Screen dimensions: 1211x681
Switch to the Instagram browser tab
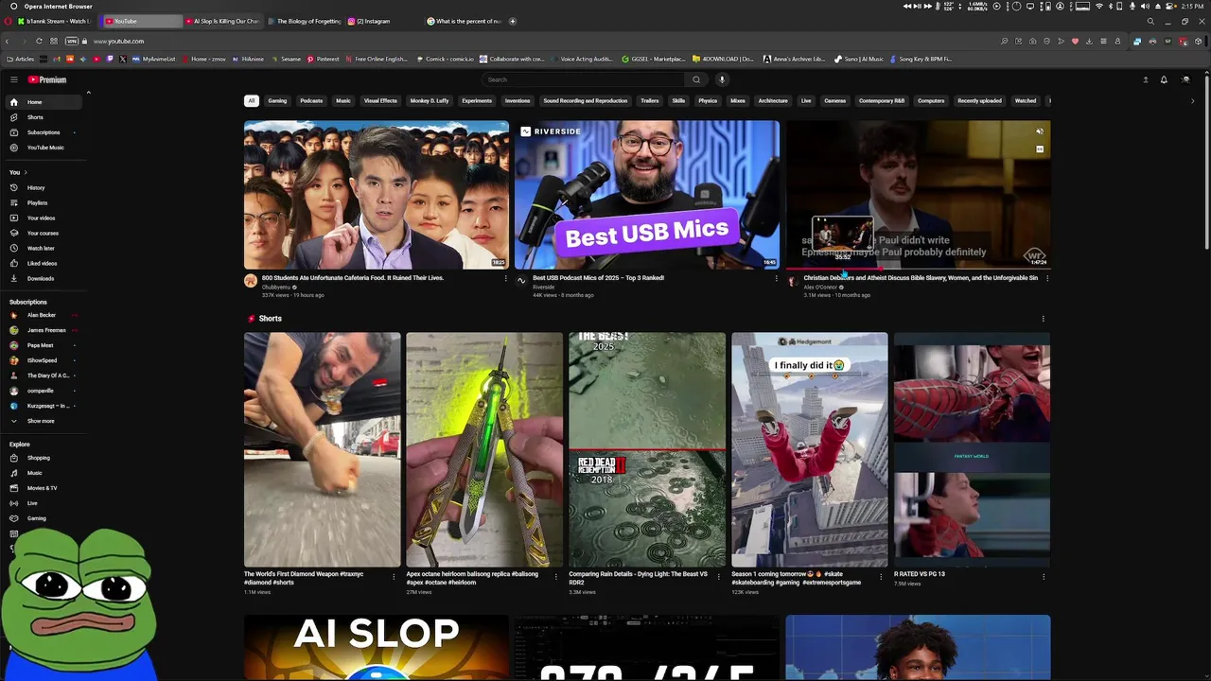click(373, 21)
